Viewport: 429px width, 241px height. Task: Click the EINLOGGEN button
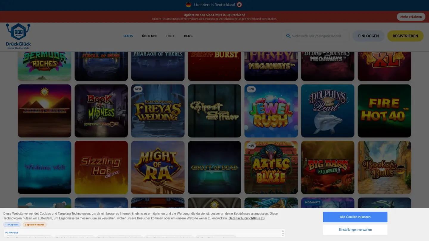pos(369,36)
